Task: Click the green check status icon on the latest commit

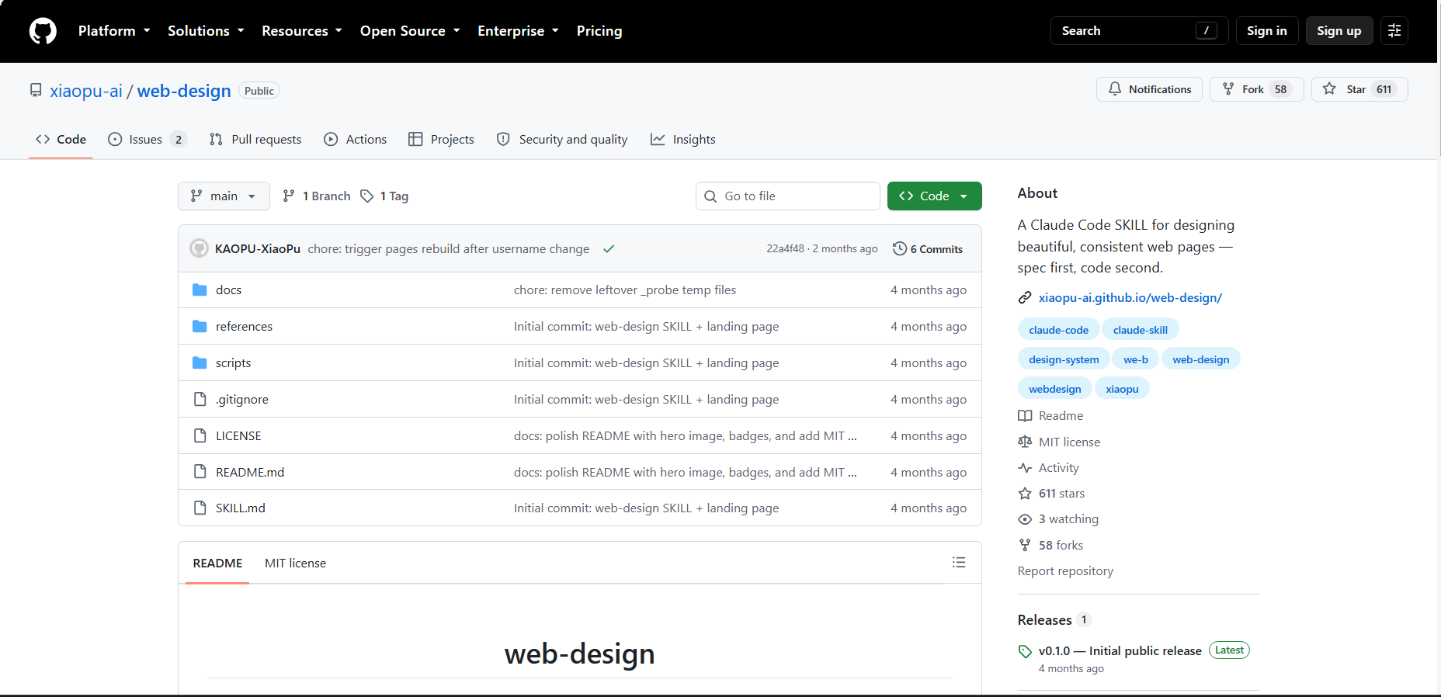Action: pyautogui.click(x=609, y=249)
